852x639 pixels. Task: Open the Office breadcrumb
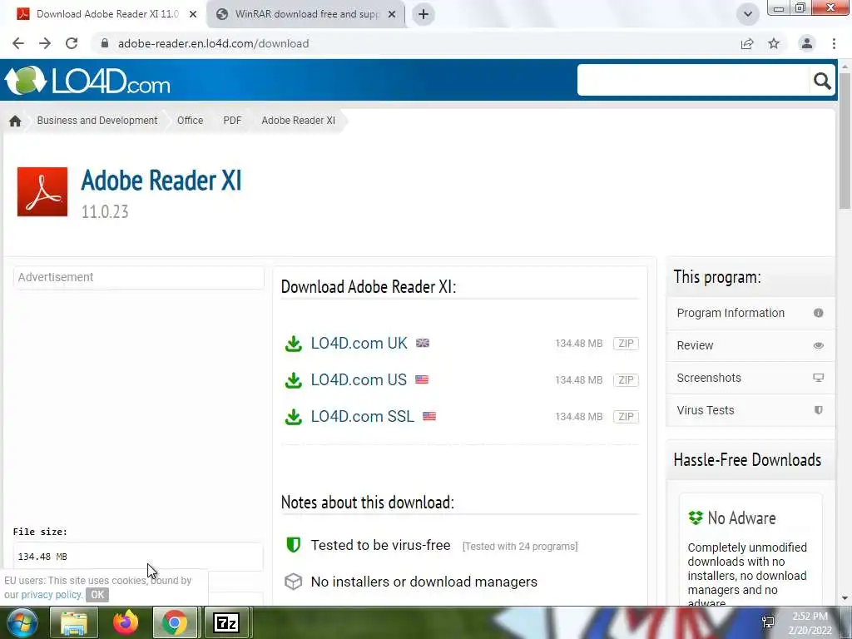pyautogui.click(x=191, y=121)
